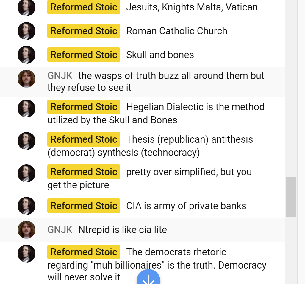Click the message 'Ntrepid is like cia lite'

[123, 230]
